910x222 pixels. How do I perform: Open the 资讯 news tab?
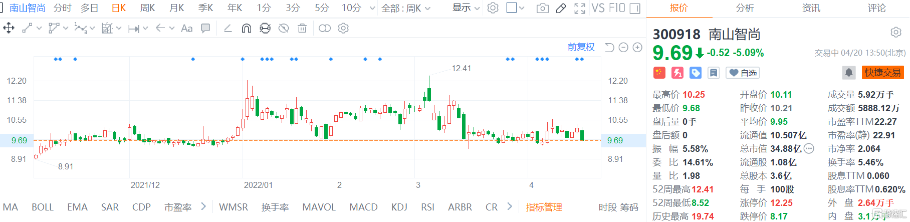point(811,8)
